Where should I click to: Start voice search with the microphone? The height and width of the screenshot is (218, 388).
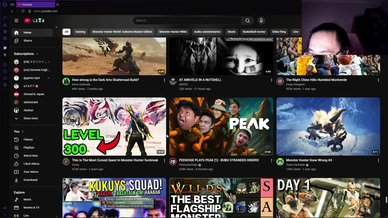pyautogui.click(x=261, y=21)
